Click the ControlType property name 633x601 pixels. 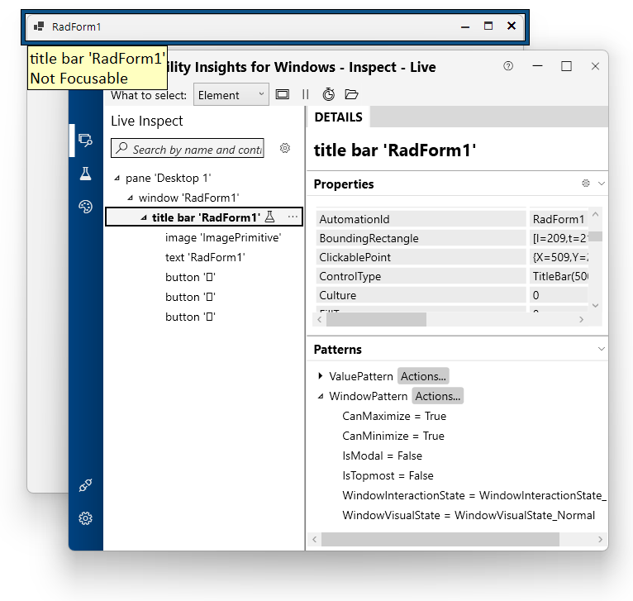pyautogui.click(x=350, y=276)
